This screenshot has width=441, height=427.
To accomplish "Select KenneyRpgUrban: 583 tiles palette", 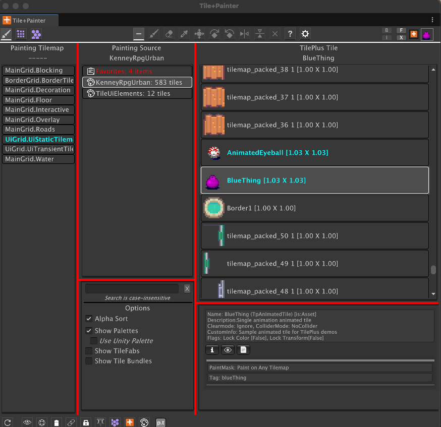I will pyautogui.click(x=137, y=82).
